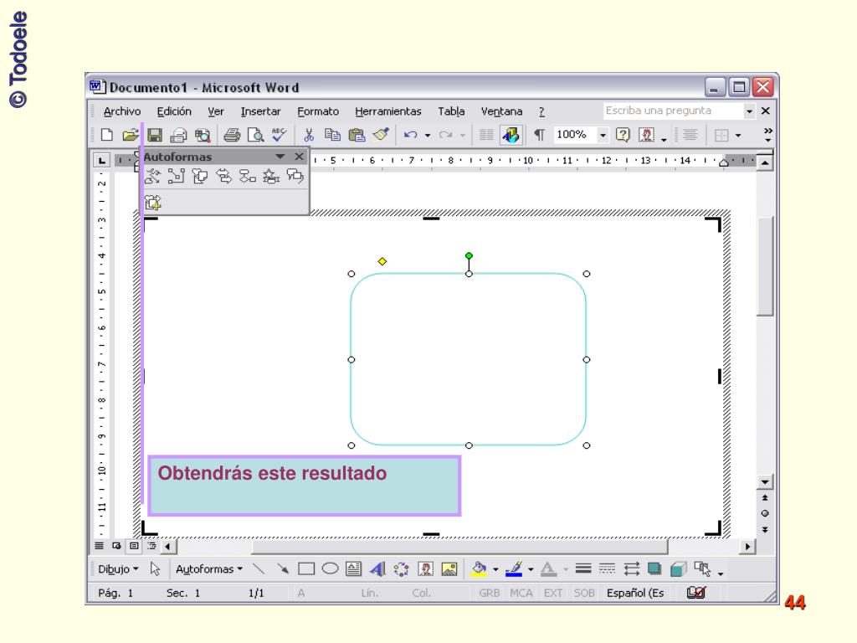Open the Herramientas menu

pyautogui.click(x=388, y=111)
